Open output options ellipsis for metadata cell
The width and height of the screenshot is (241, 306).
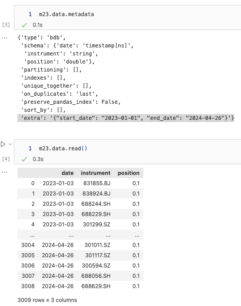[4, 38]
